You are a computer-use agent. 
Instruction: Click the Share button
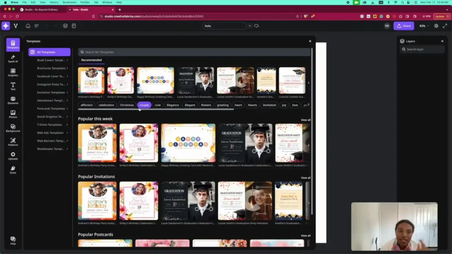[403, 26]
